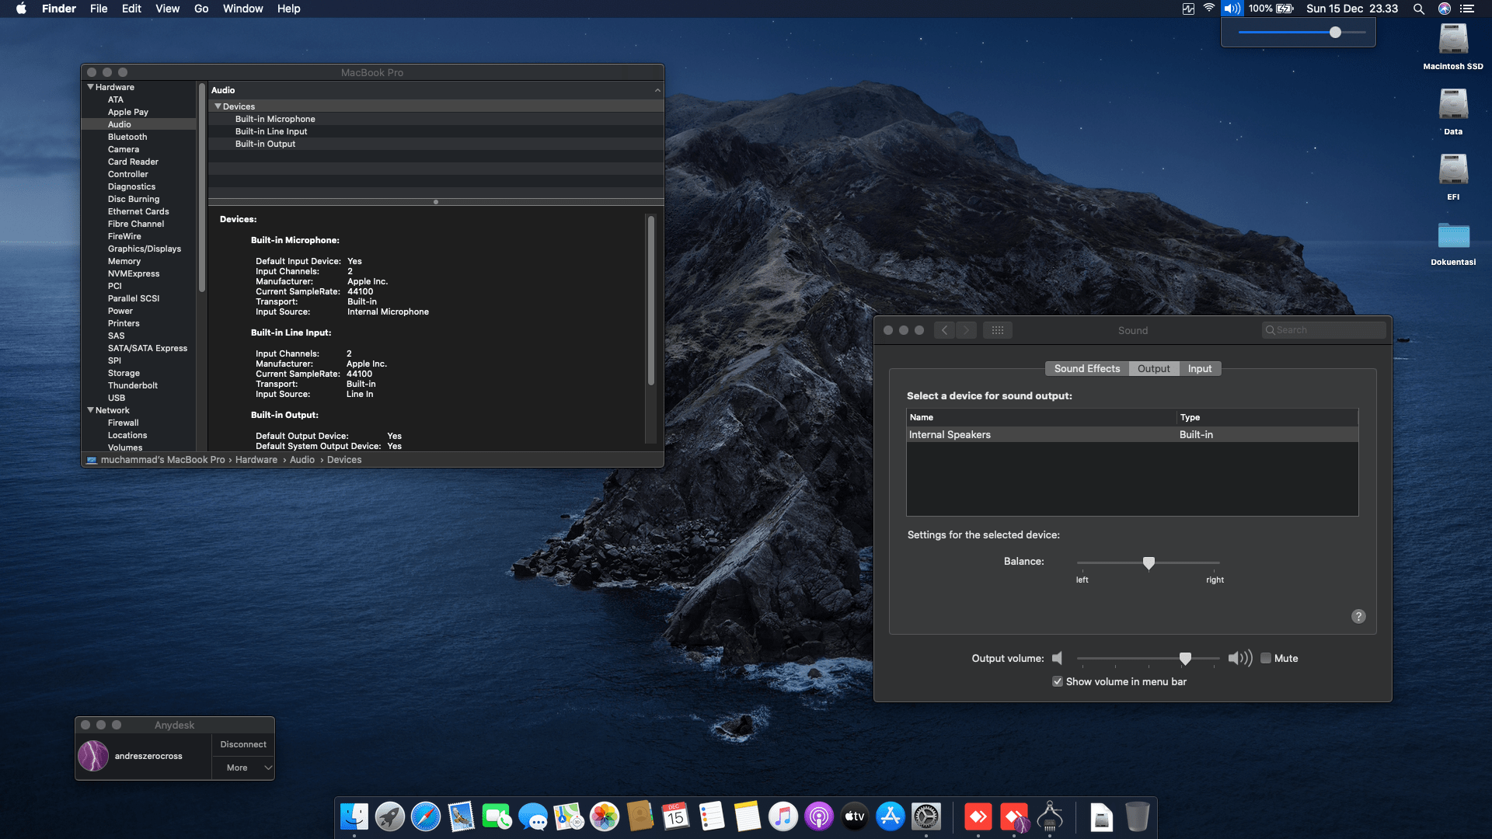Click the Wi-Fi status icon
The height and width of the screenshot is (839, 1492).
(1209, 9)
